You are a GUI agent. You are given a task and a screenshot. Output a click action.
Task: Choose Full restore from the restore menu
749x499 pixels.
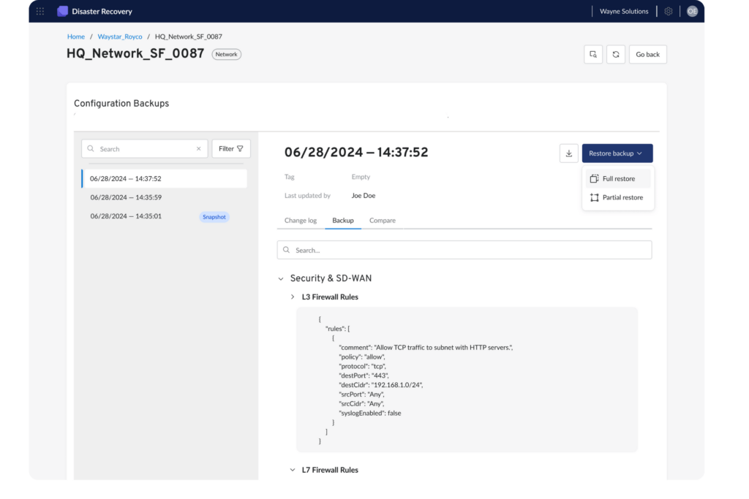pyautogui.click(x=617, y=178)
